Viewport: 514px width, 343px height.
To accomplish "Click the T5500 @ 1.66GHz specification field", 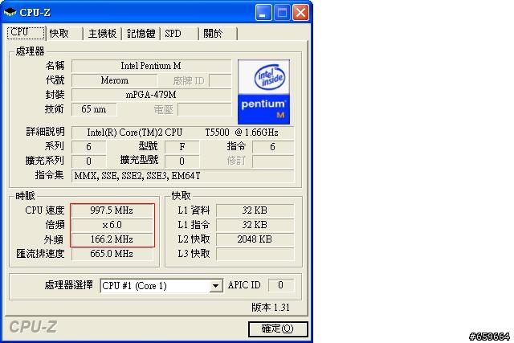I will click(182, 133).
